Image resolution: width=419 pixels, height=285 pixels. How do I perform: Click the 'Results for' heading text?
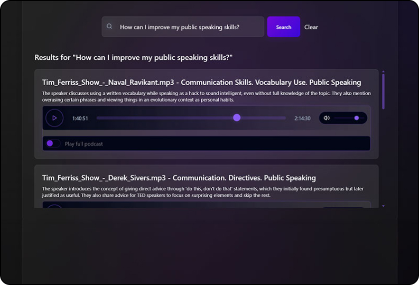134,57
